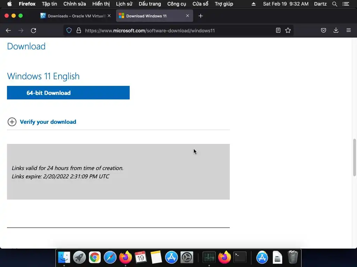
Task: Open the Tập tin menu
Action: point(50,4)
